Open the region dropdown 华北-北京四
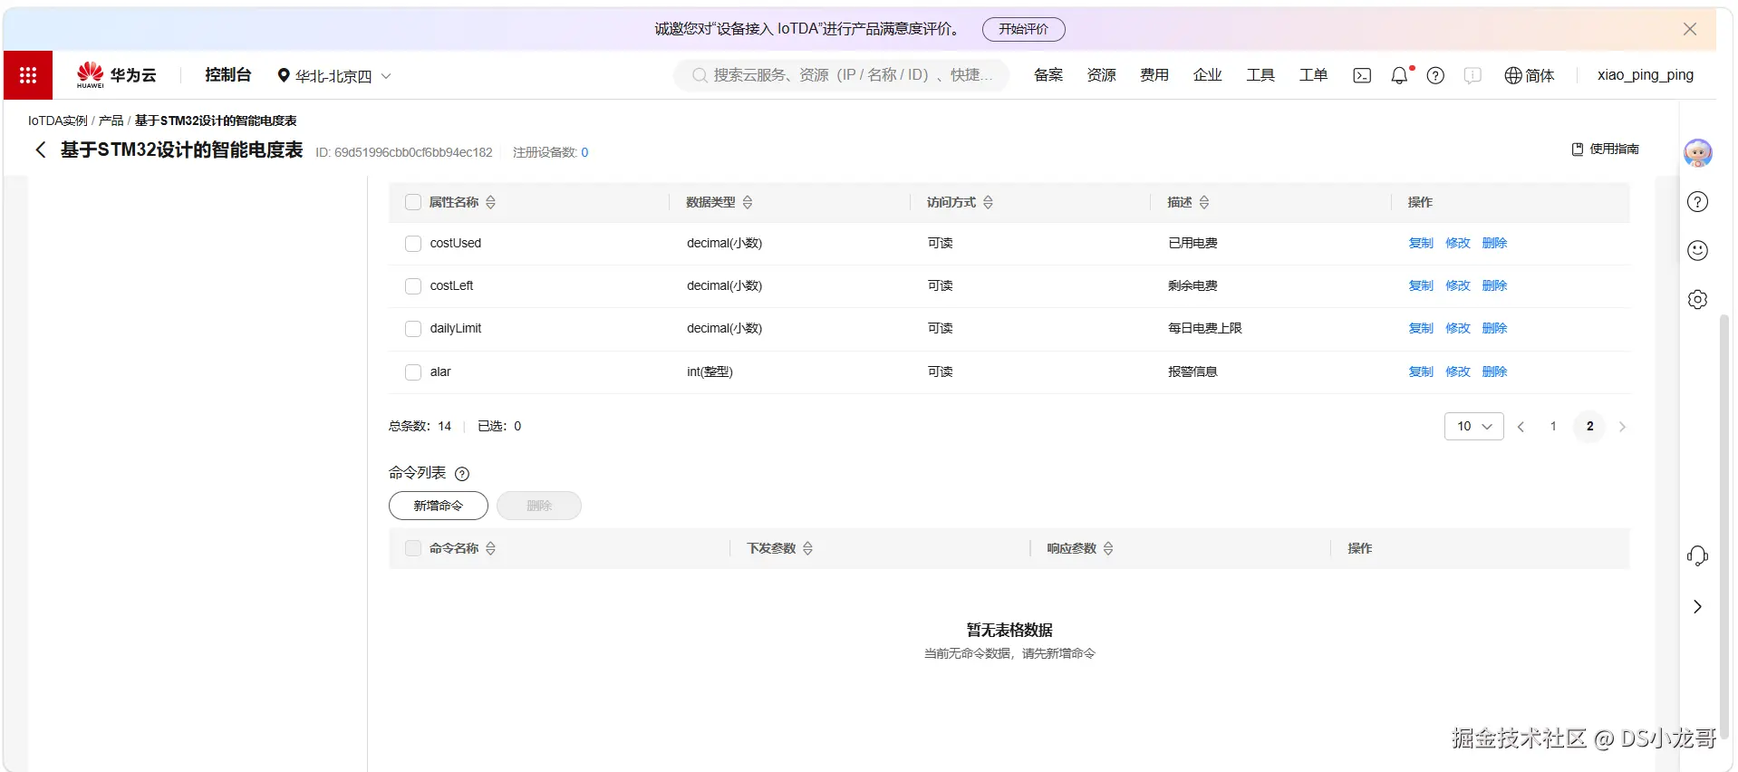1738x772 pixels. coord(334,76)
